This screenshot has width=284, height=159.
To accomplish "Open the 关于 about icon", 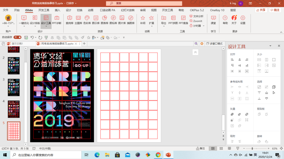I will pyautogui.click(x=234, y=20).
